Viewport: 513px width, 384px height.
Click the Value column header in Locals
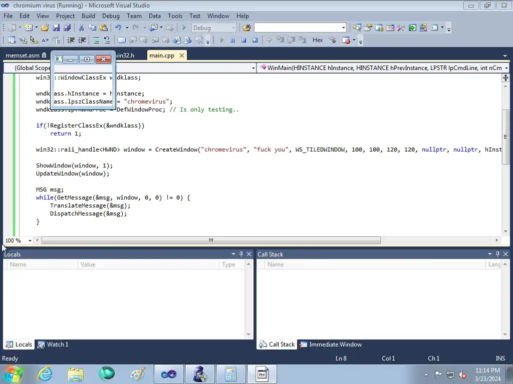(148, 264)
